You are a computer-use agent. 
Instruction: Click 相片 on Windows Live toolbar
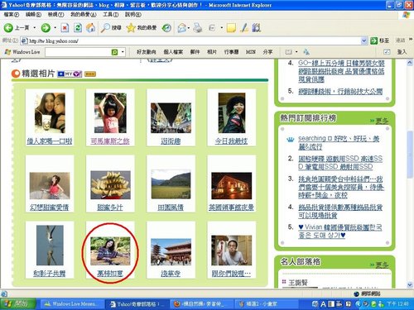pyautogui.click(x=212, y=52)
